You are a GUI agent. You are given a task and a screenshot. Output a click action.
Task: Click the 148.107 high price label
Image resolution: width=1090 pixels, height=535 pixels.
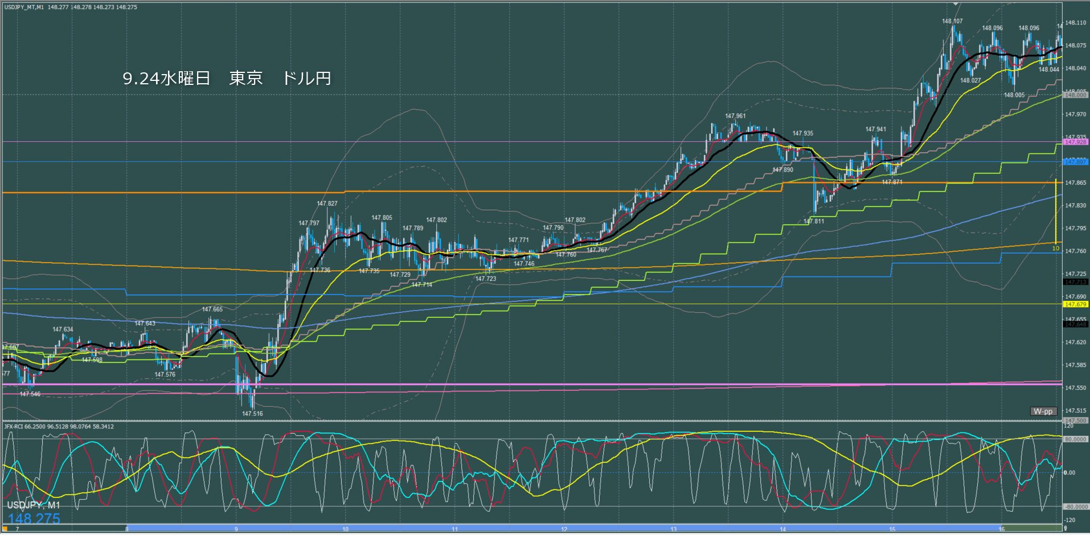[952, 21]
